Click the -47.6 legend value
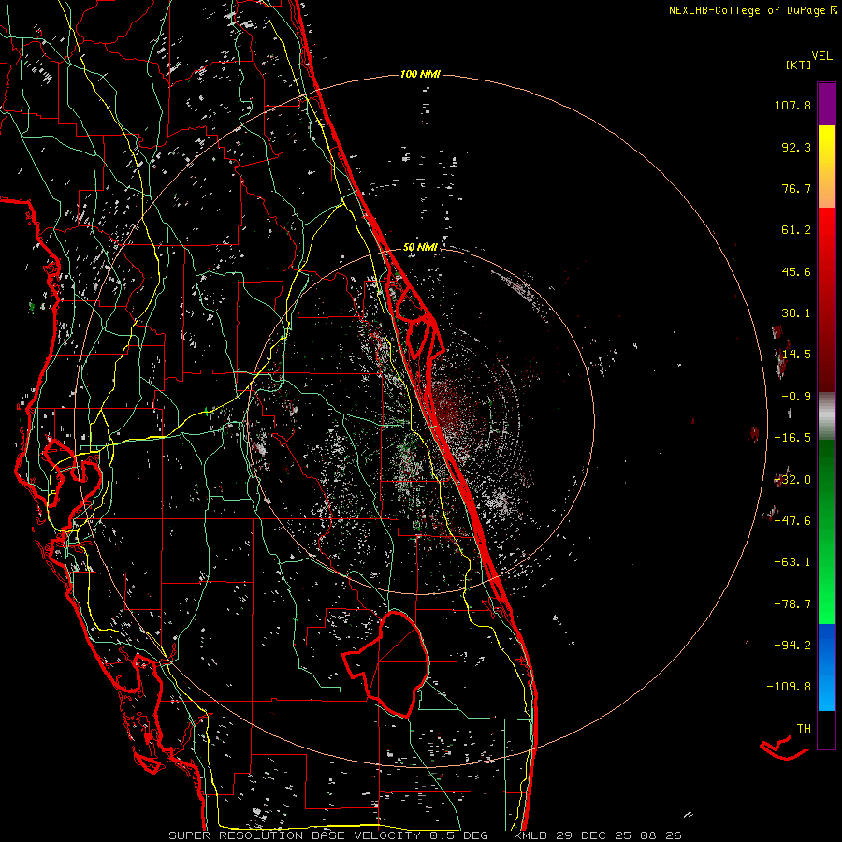 [x=792, y=521]
